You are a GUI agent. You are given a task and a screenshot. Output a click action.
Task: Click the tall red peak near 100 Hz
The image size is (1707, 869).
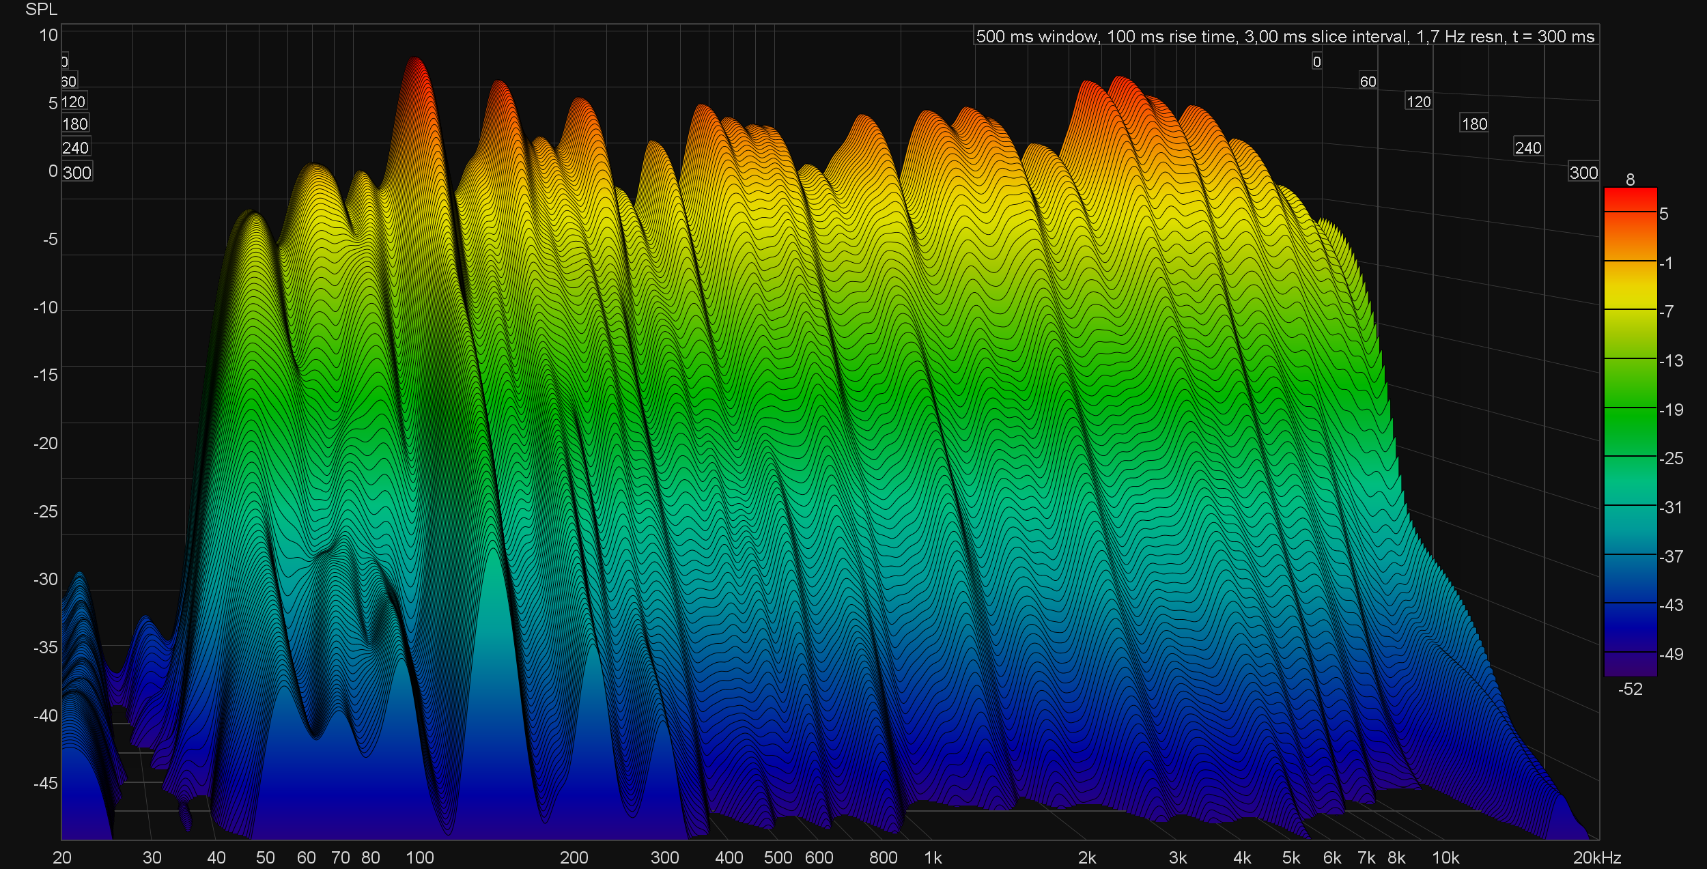tap(415, 75)
